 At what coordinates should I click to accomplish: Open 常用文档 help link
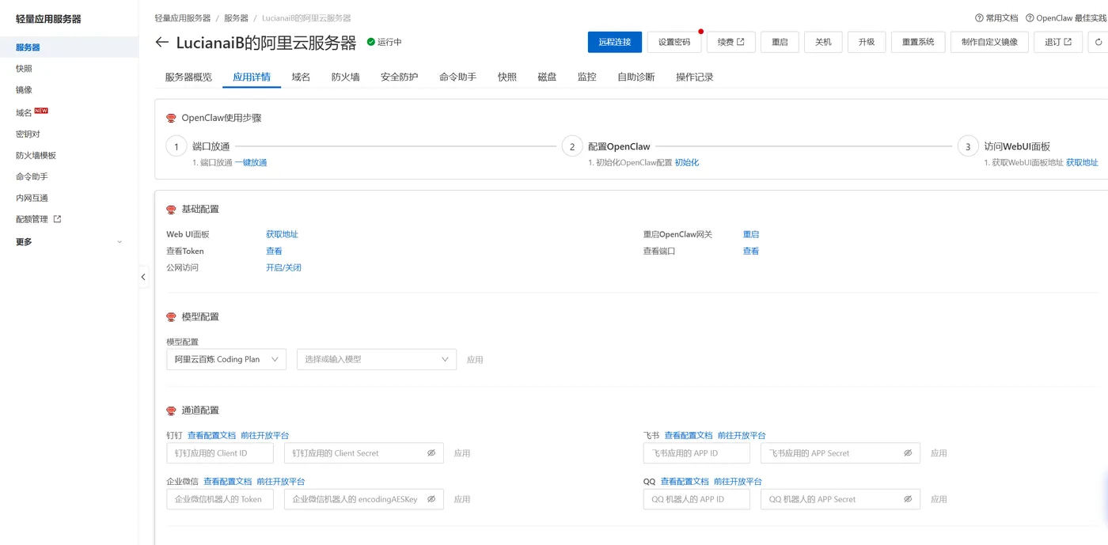pos(996,17)
